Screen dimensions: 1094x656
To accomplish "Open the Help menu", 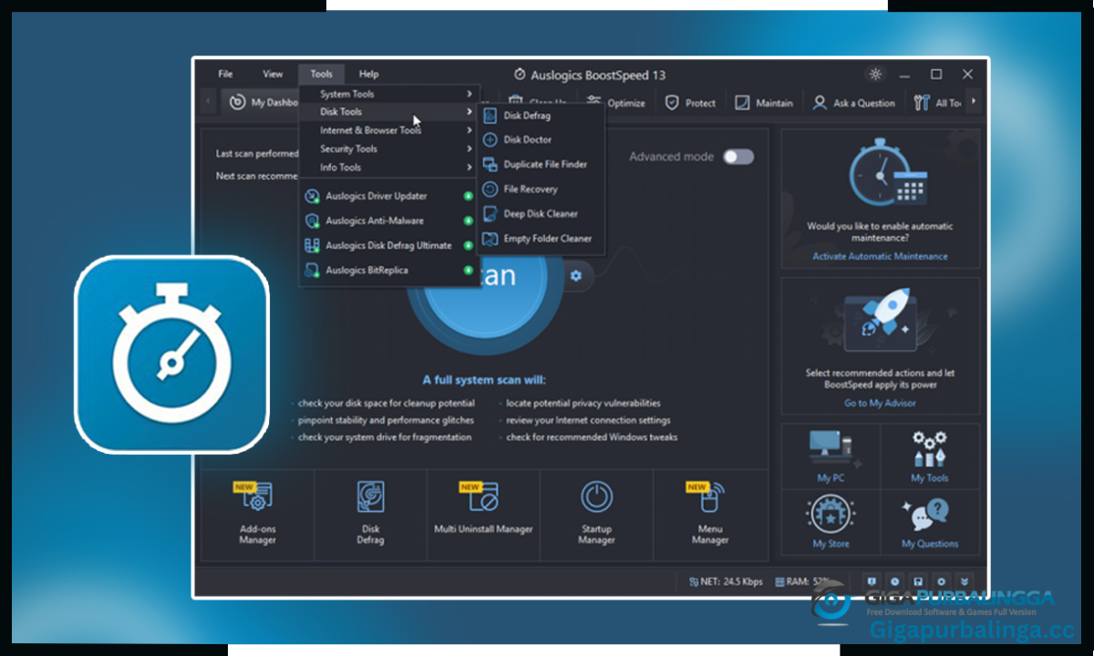I will (368, 74).
